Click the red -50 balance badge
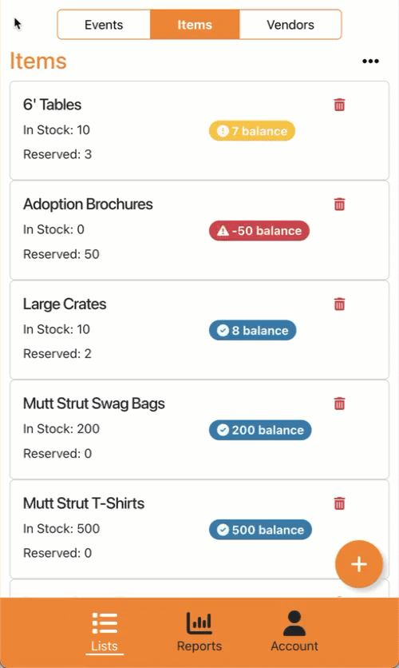Viewport: 399px width, 668px height. [259, 230]
